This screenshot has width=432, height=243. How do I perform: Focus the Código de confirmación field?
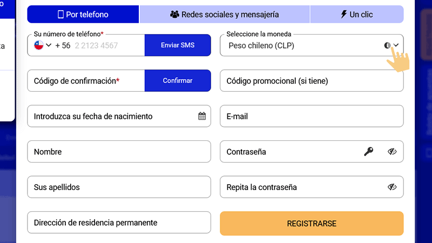[x=86, y=81]
